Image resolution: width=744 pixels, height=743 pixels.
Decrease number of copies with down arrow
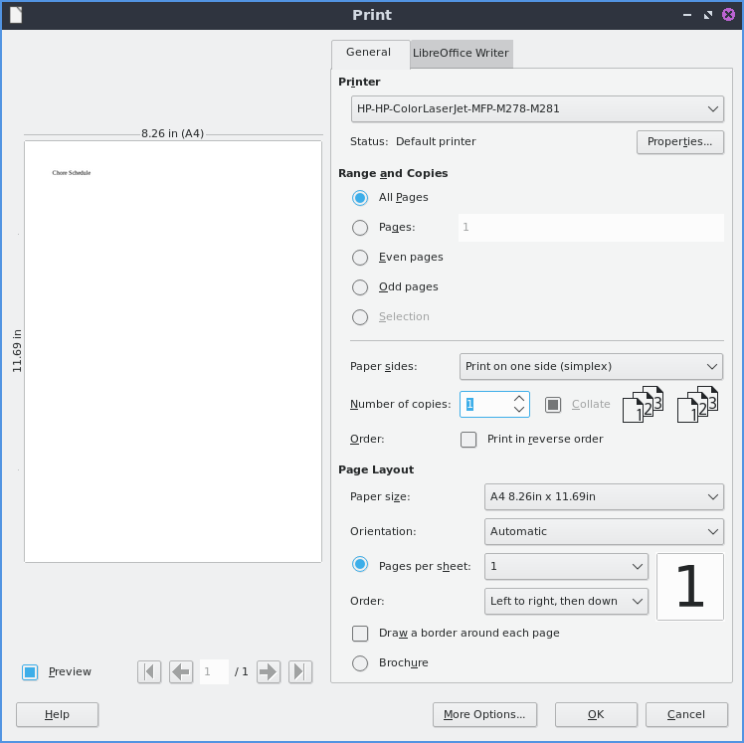pos(519,409)
